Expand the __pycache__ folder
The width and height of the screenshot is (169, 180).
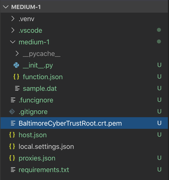click(x=17, y=54)
